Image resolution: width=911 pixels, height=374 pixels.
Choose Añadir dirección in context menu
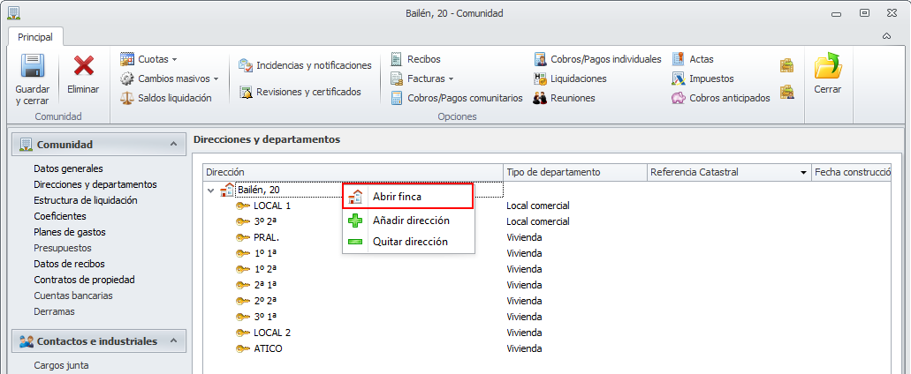click(411, 221)
